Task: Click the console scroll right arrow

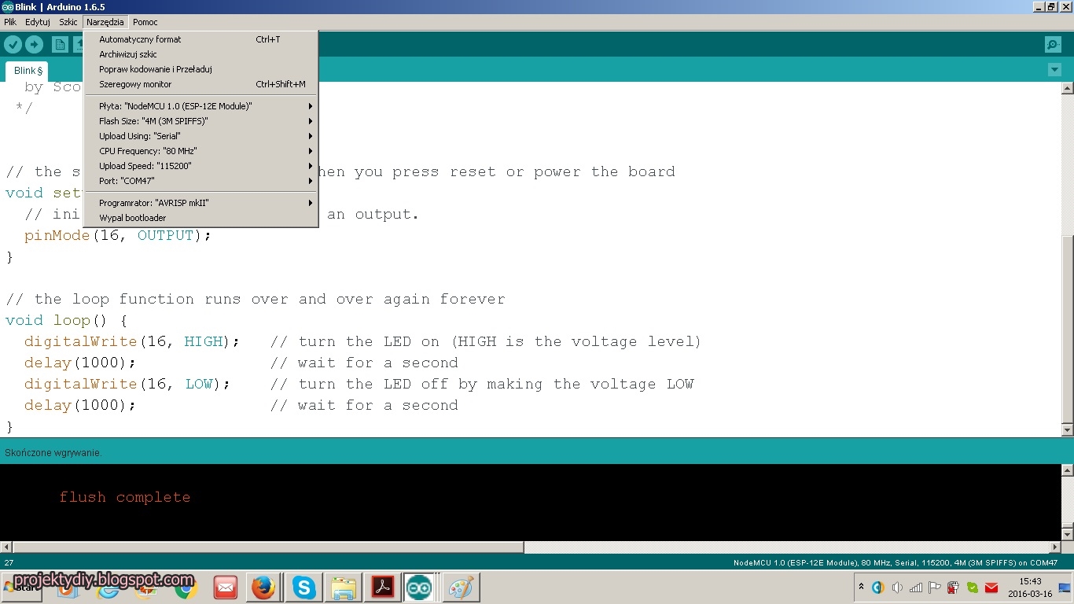Action: point(1055,547)
